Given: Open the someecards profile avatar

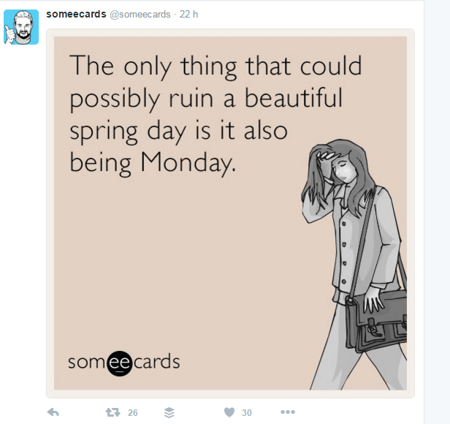Looking at the screenshot, I should click(x=21, y=27).
